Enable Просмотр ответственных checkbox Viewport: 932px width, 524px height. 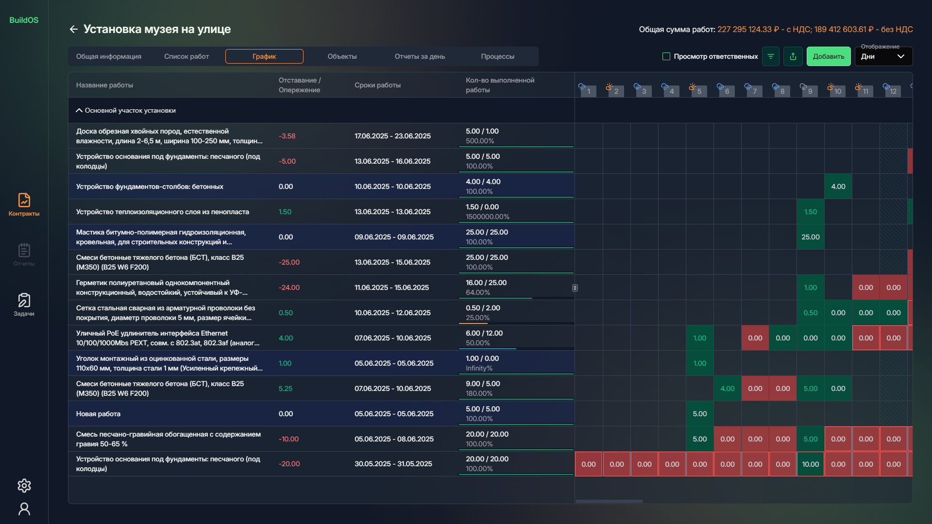pyautogui.click(x=666, y=56)
